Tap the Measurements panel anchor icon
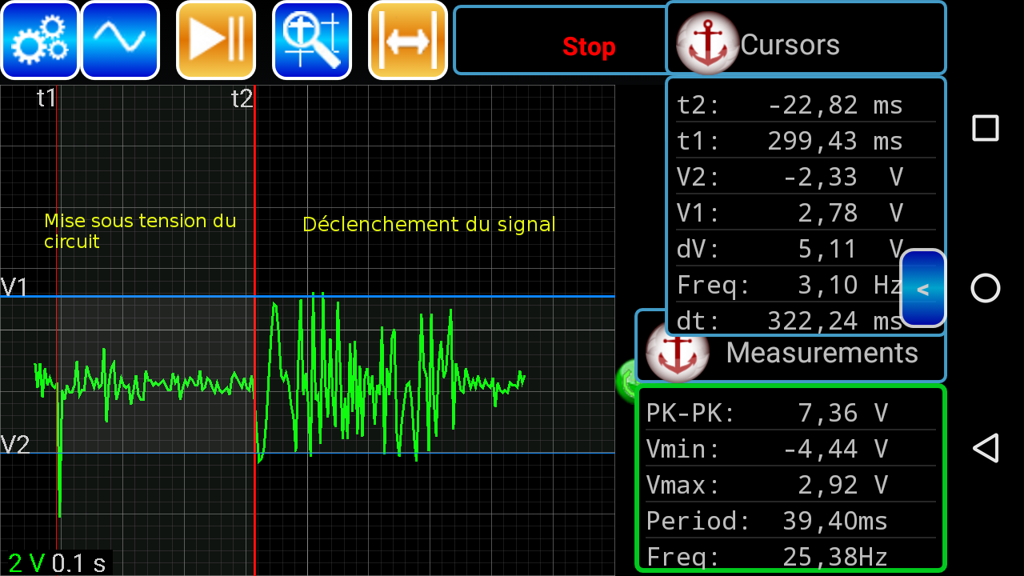1024x576 pixels. pyautogui.click(x=677, y=353)
